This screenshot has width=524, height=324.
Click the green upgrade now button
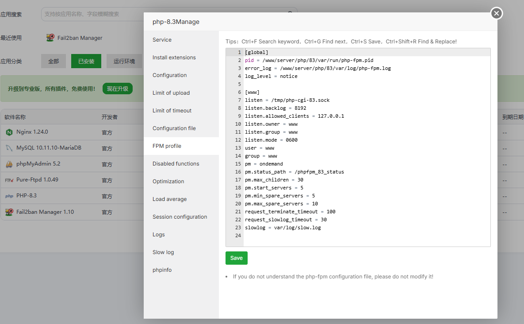(x=117, y=89)
